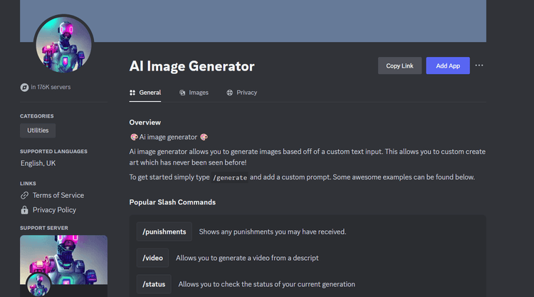The image size is (534, 297).
Task: Click the padlock icon by Privacy Policy
Action: point(24,210)
